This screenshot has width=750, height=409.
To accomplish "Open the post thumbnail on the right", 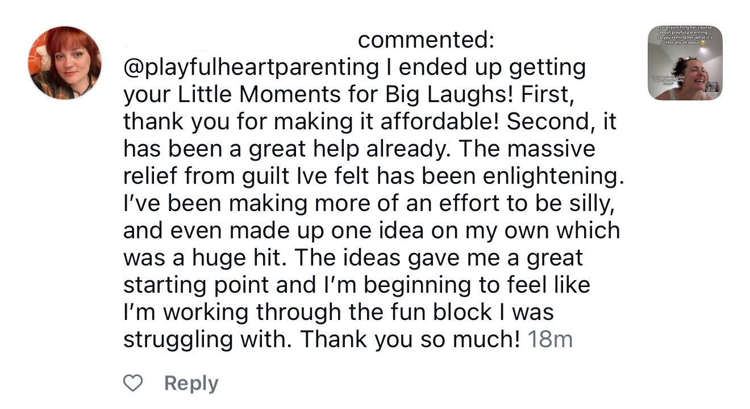I will point(685,63).
